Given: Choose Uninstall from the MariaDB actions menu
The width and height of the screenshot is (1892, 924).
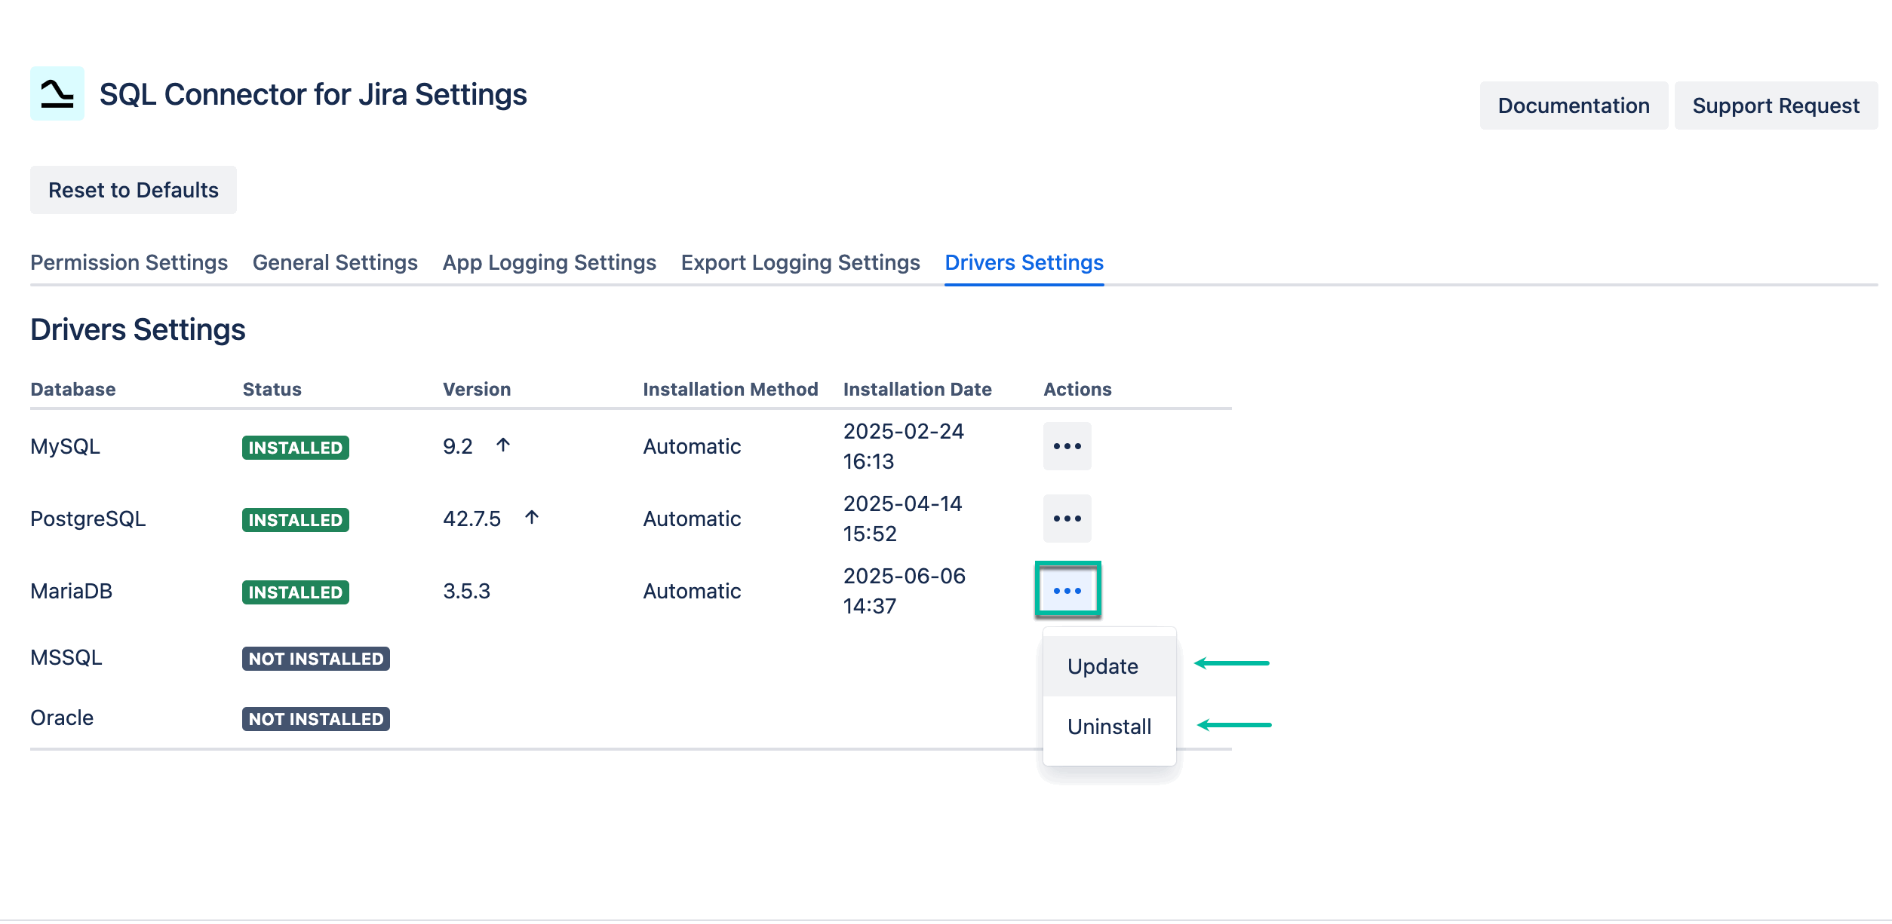Looking at the screenshot, I should tap(1109, 726).
